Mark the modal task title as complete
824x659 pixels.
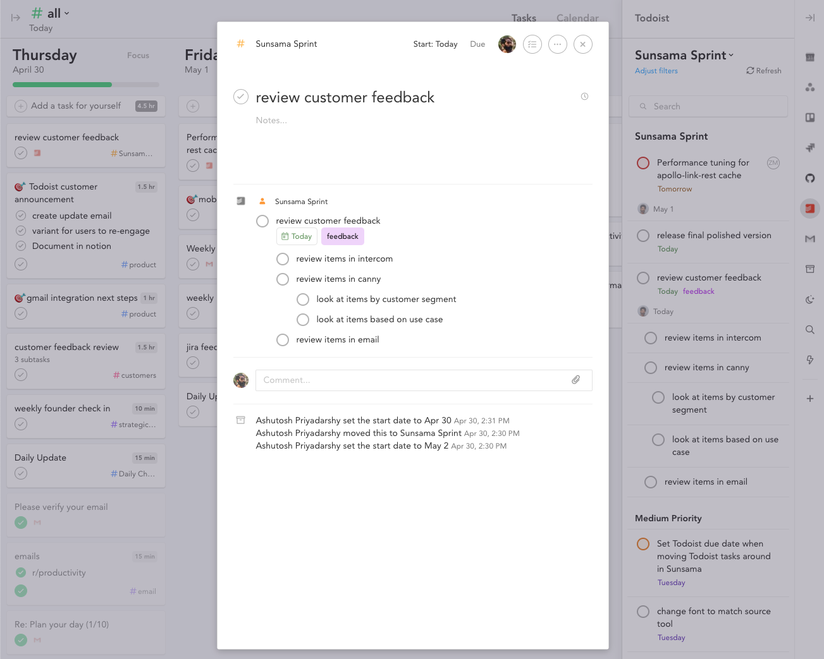coord(241,97)
